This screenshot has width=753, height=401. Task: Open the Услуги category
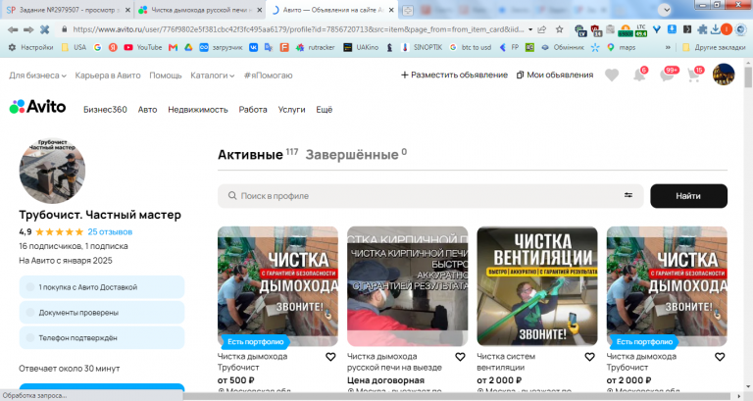tap(291, 110)
